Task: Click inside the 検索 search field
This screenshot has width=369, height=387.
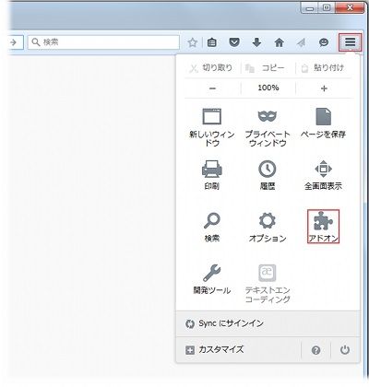Action: tap(103, 42)
